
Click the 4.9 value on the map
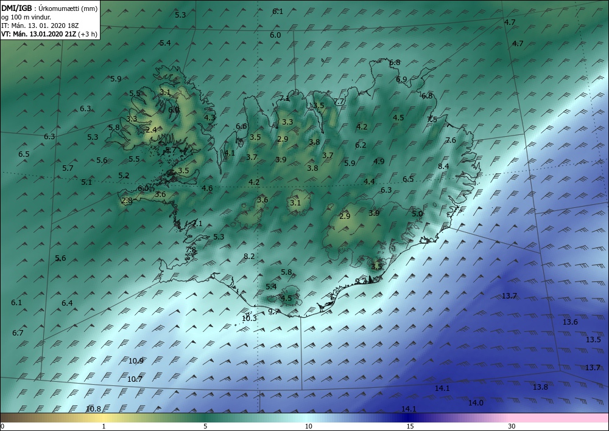click(x=379, y=162)
